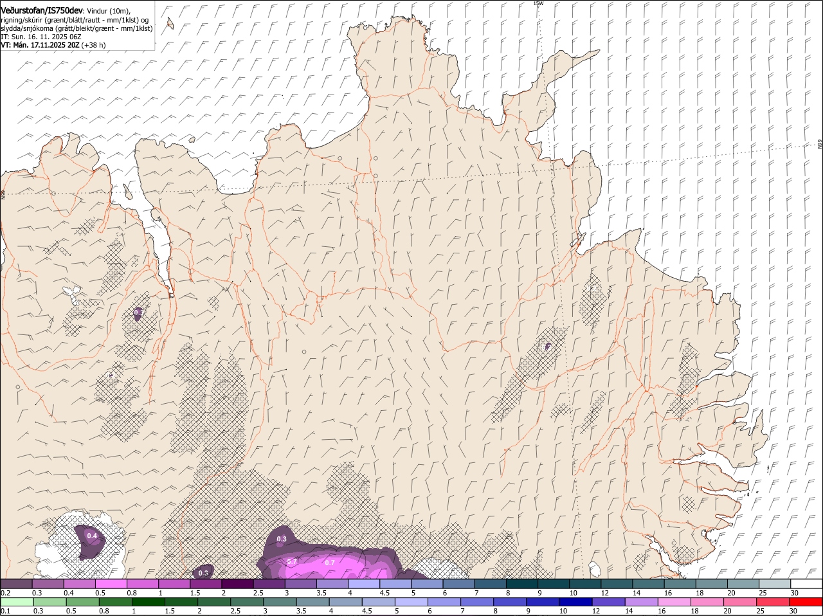Click the 0.4 precipitation value label on the map
Image resolution: width=823 pixels, height=616 pixels.
pyautogui.click(x=92, y=536)
